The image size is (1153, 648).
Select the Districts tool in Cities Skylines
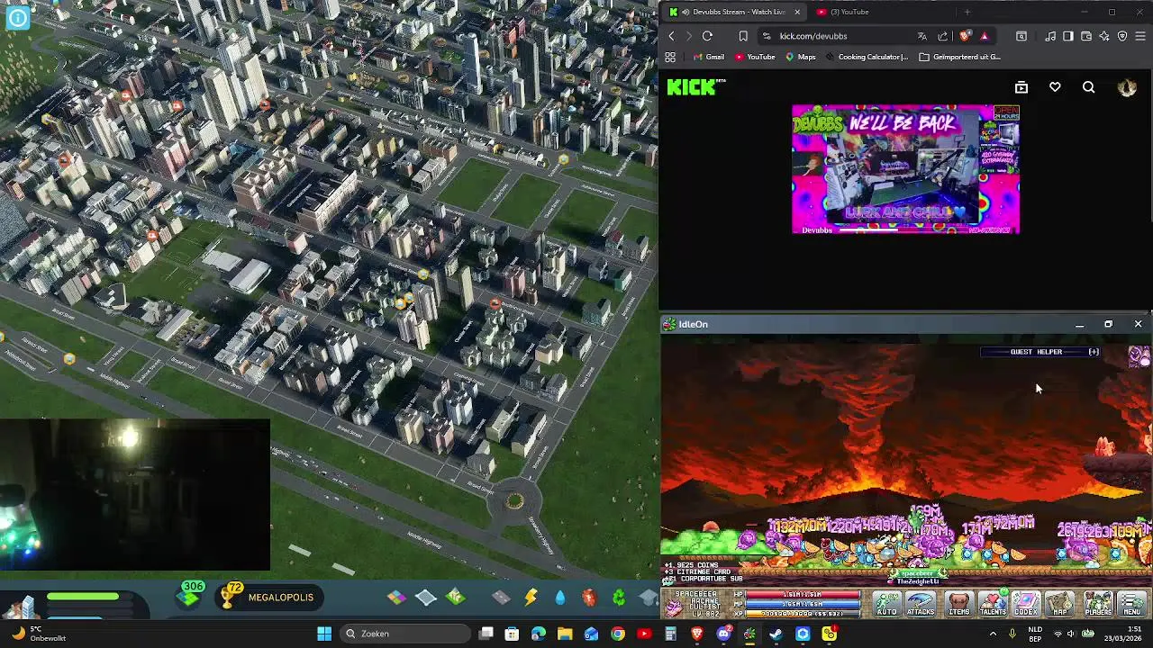tap(426, 597)
